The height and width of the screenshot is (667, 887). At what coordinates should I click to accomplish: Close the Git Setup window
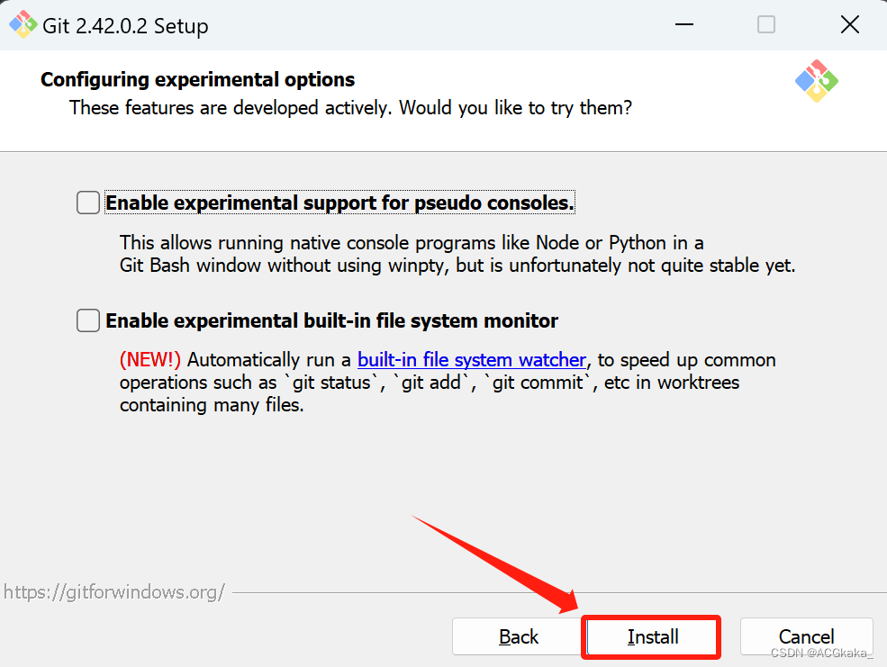coord(849,24)
